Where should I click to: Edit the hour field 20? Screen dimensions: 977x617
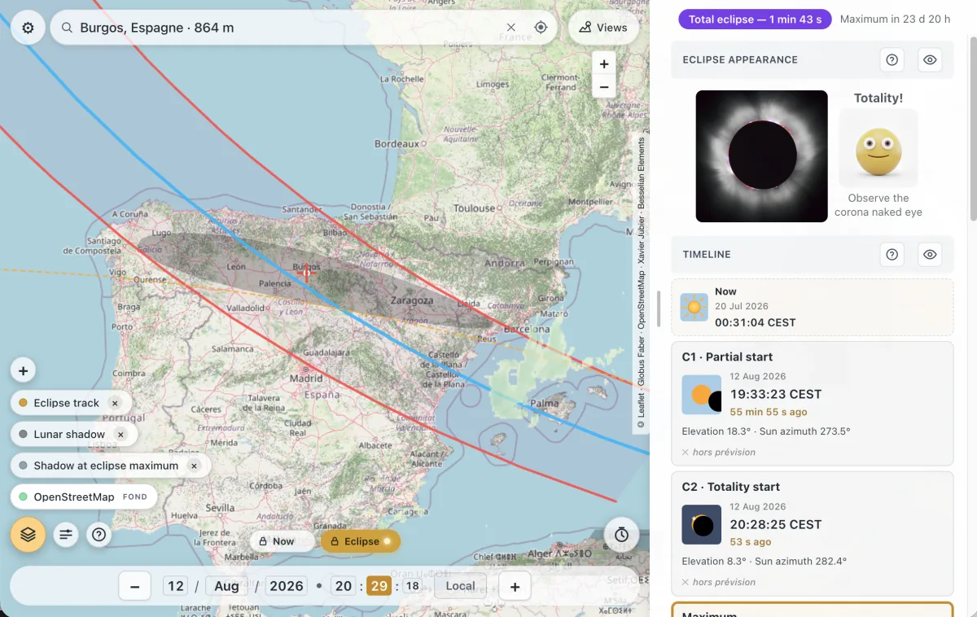(344, 586)
